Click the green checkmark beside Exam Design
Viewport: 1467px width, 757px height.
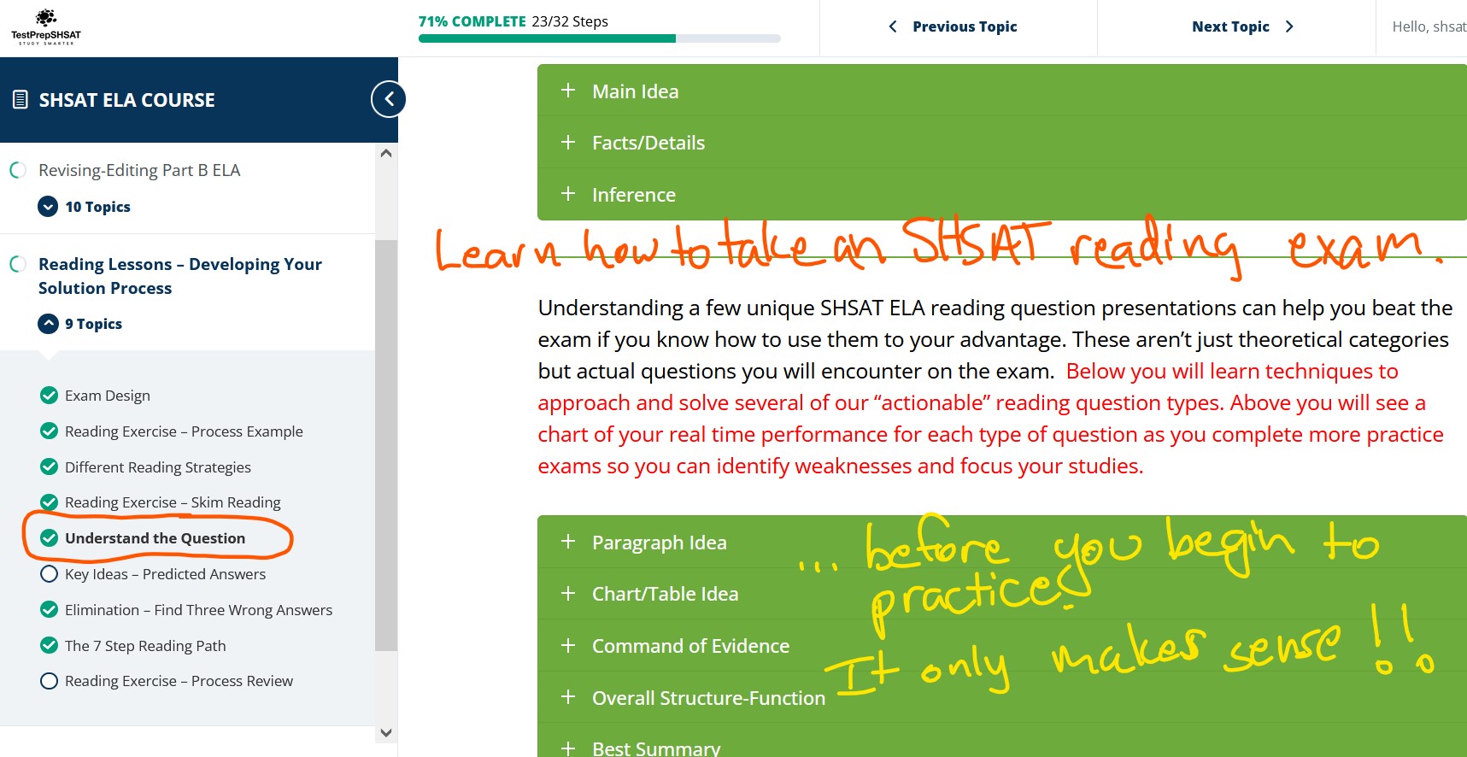point(50,396)
